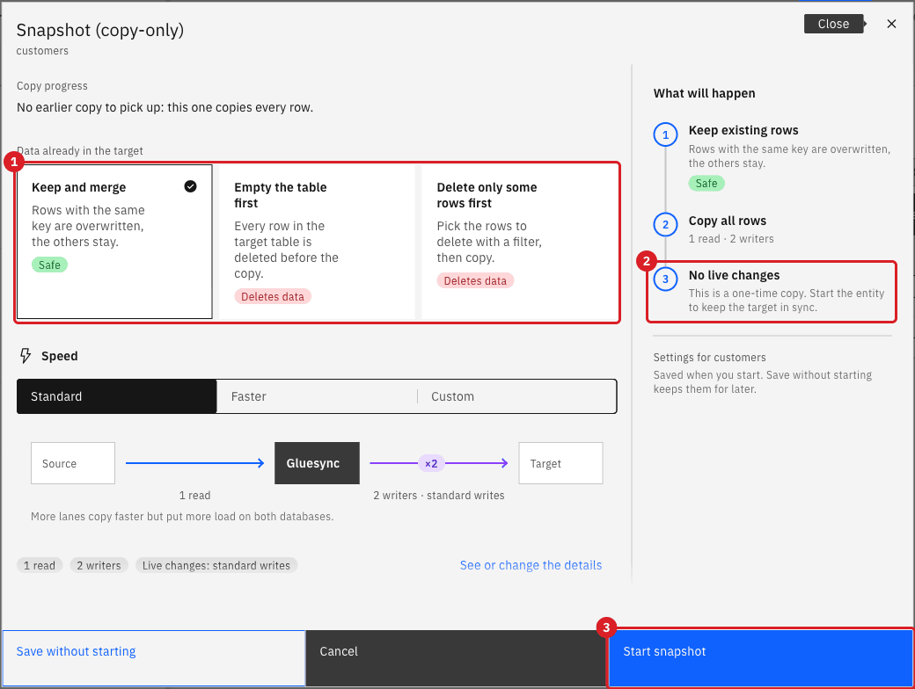Click the Data already in the target label

(x=80, y=151)
